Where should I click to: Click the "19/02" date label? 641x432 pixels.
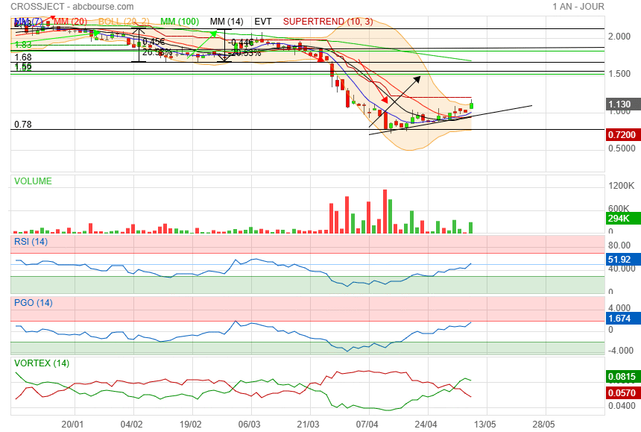point(191,425)
